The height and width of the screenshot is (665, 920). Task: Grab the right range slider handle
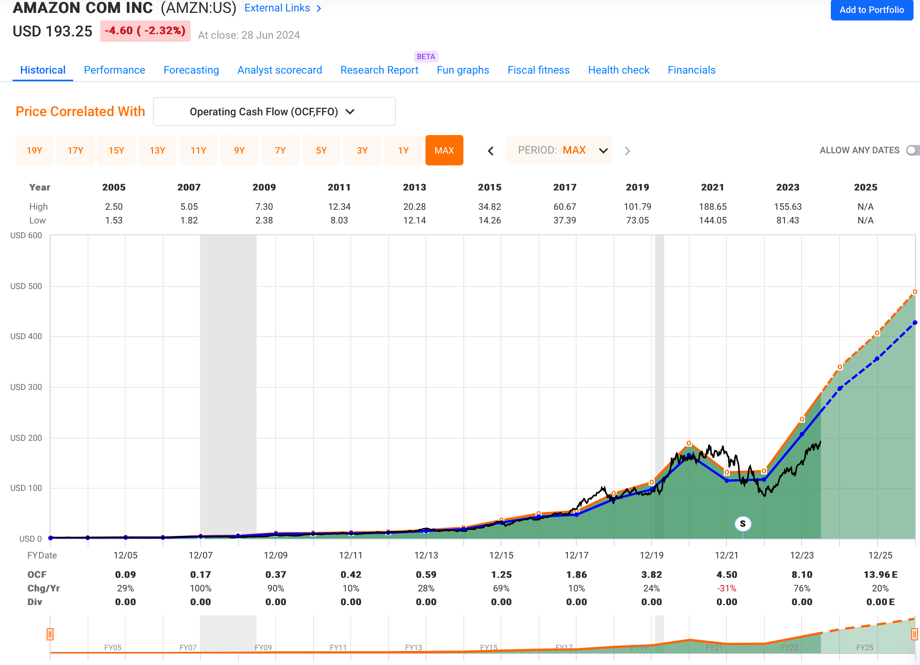[x=914, y=634]
